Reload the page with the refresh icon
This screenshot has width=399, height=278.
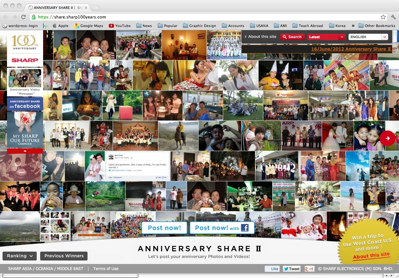(23, 17)
